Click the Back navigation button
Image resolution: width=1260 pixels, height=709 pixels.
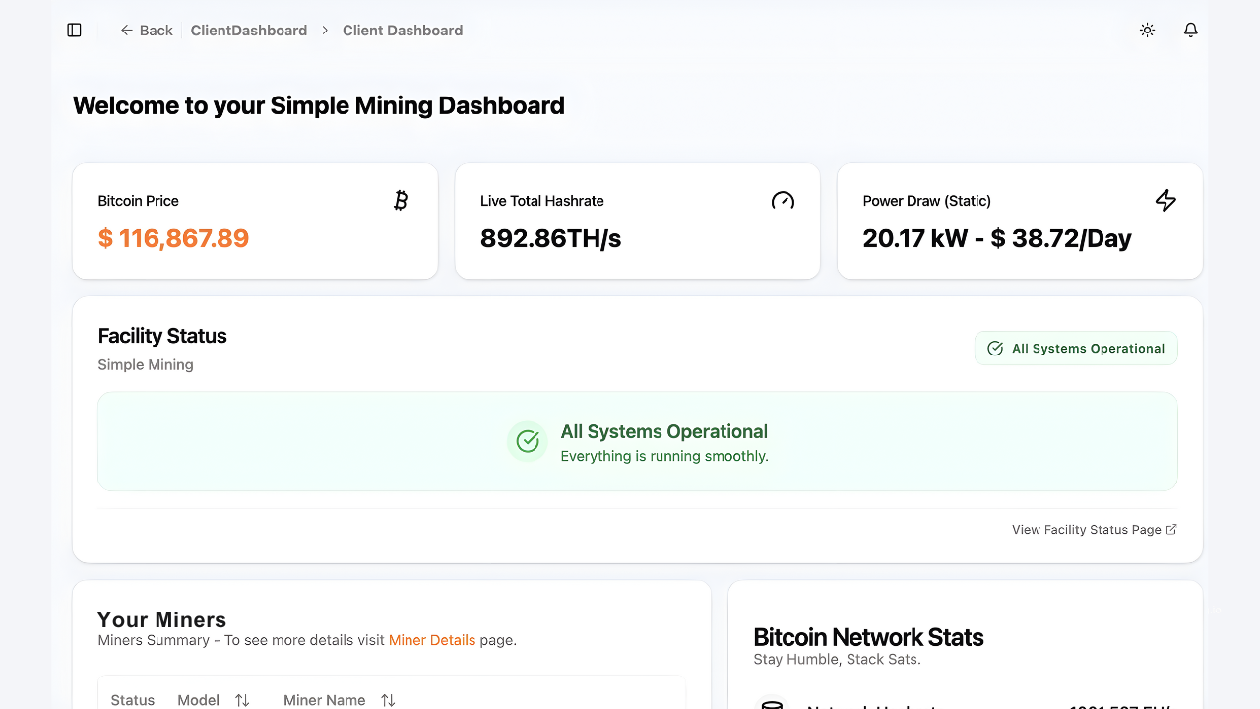click(x=146, y=31)
